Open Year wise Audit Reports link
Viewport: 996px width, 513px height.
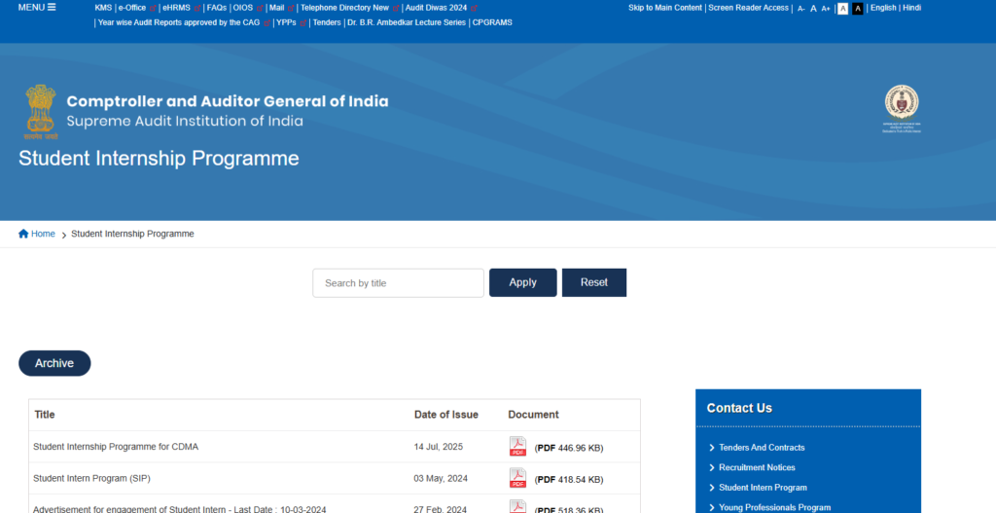click(179, 22)
